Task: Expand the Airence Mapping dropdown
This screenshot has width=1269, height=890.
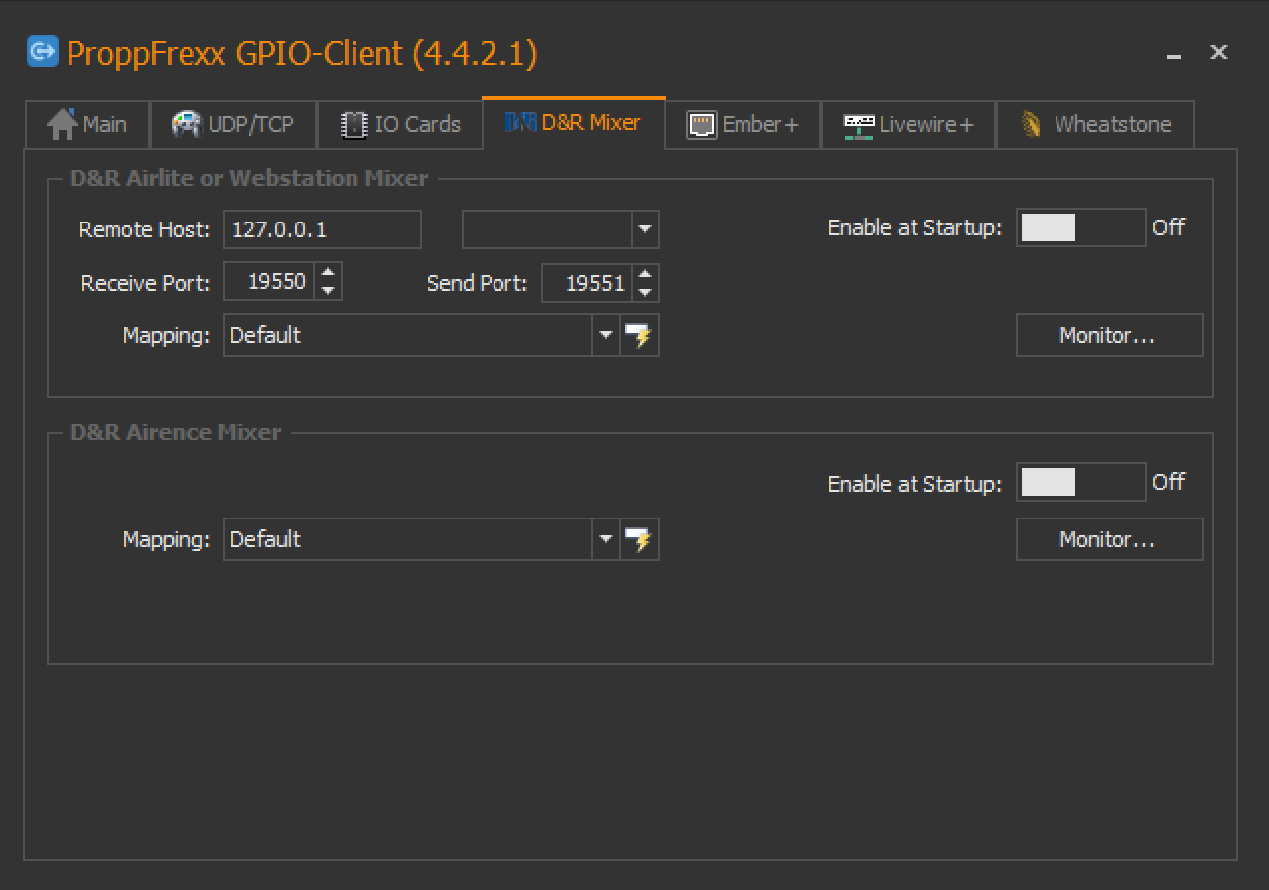Action: [x=606, y=540]
